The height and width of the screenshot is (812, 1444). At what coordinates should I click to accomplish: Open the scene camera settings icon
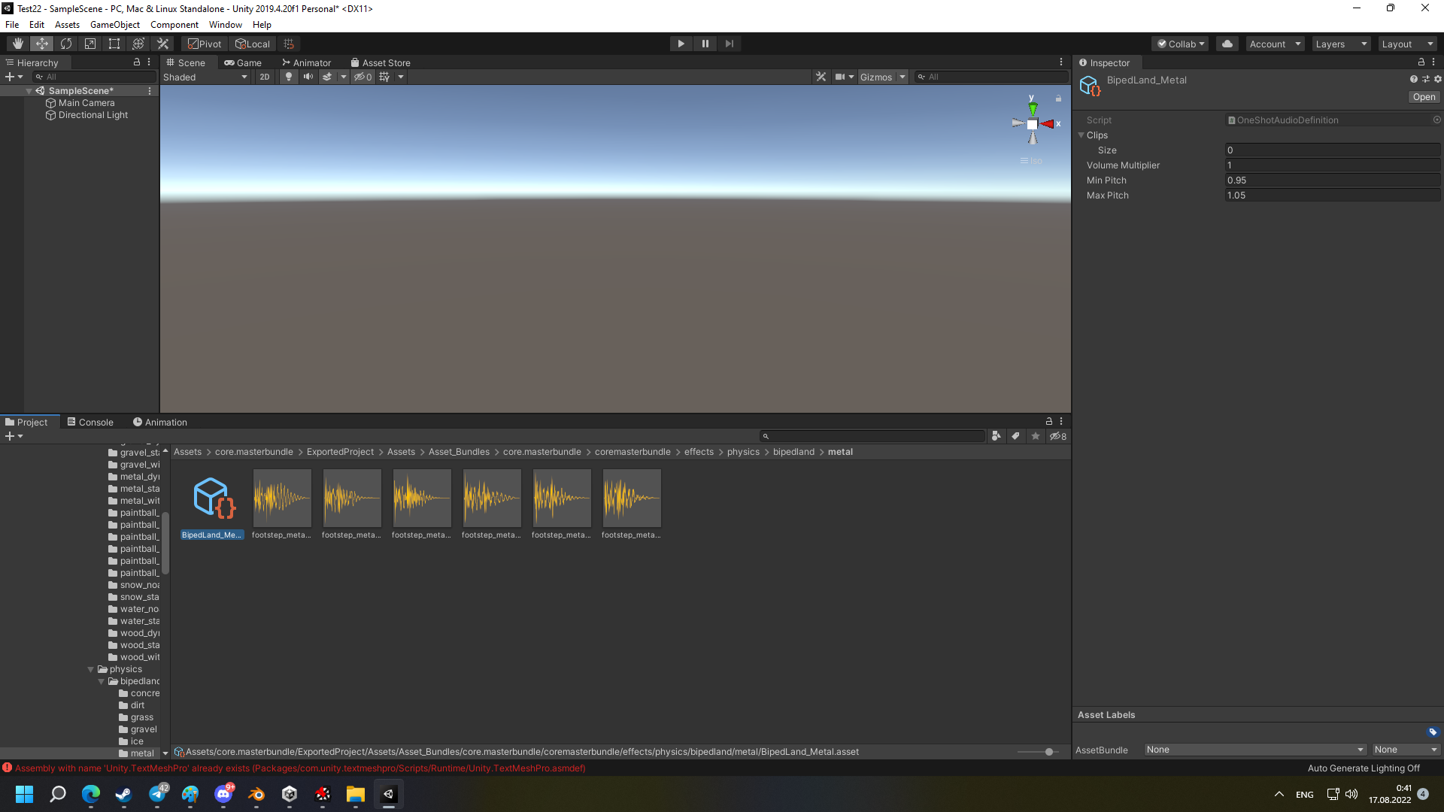(x=844, y=76)
